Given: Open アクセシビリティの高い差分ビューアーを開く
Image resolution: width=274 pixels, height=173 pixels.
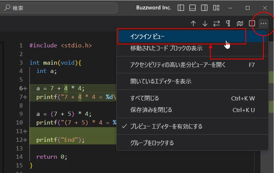Looking at the screenshot, I should pyautogui.click(x=192, y=65).
